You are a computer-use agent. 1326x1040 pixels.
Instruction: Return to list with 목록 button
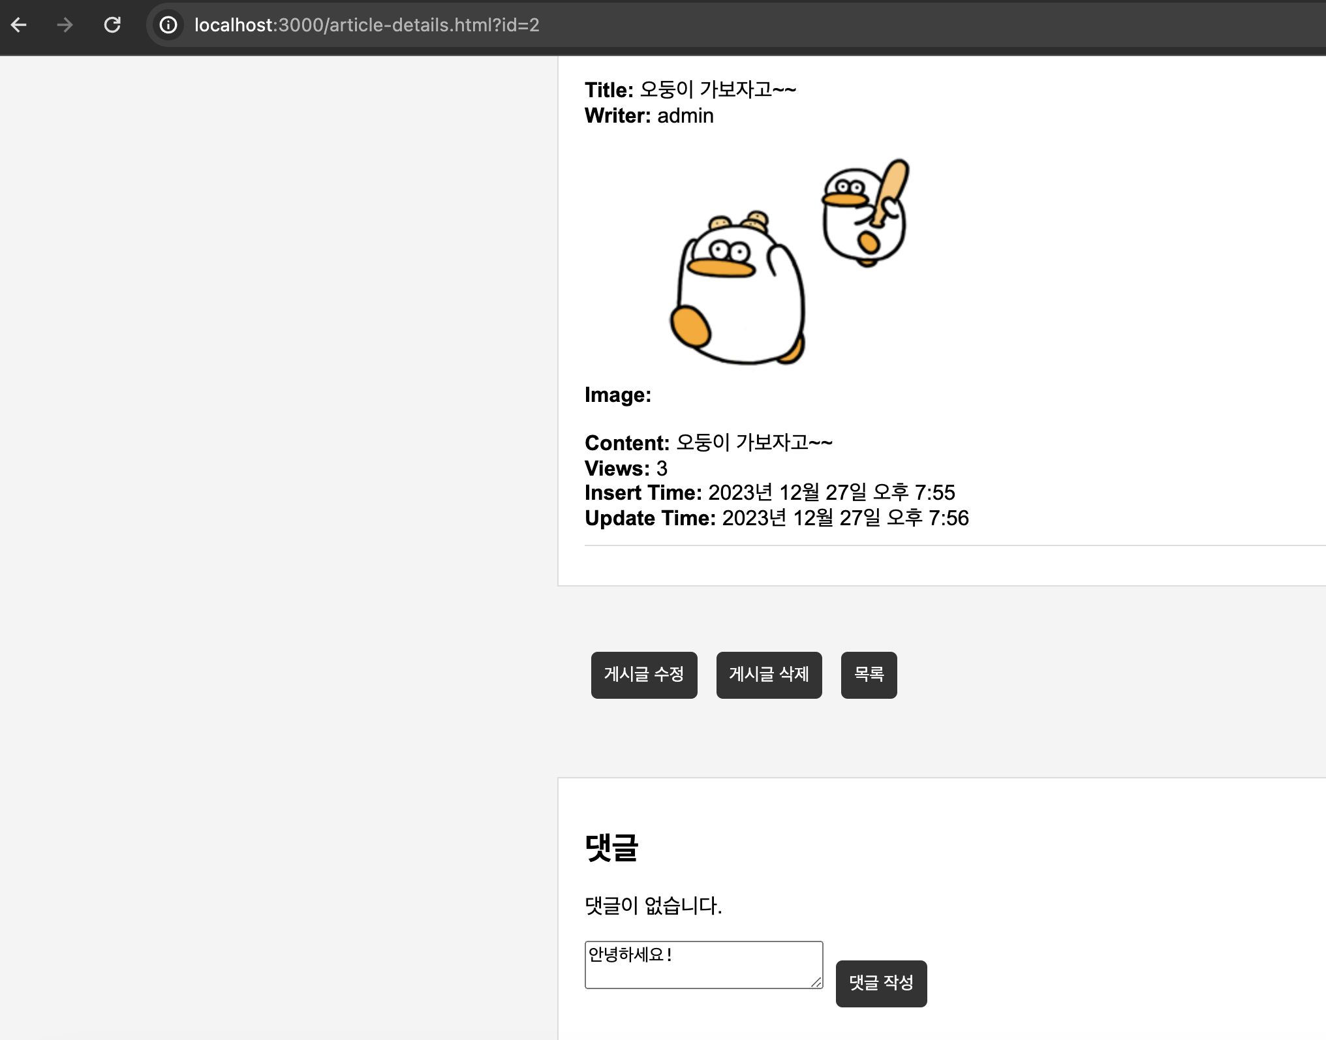(x=869, y=675)
